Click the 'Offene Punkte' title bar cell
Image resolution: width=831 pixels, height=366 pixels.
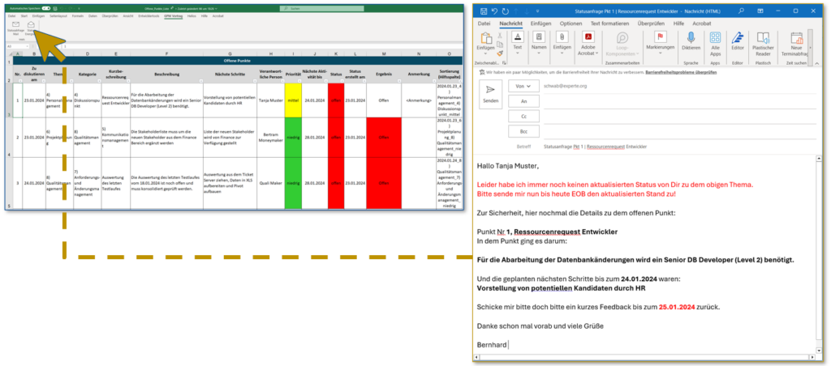237,62
